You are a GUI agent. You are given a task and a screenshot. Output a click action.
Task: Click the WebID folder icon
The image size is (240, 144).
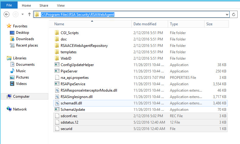point(57,58)
